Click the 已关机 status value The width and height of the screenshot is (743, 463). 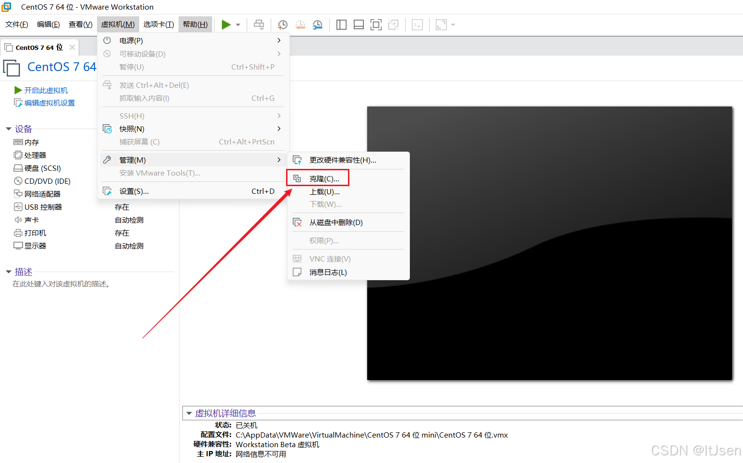(x=247, y=426)
